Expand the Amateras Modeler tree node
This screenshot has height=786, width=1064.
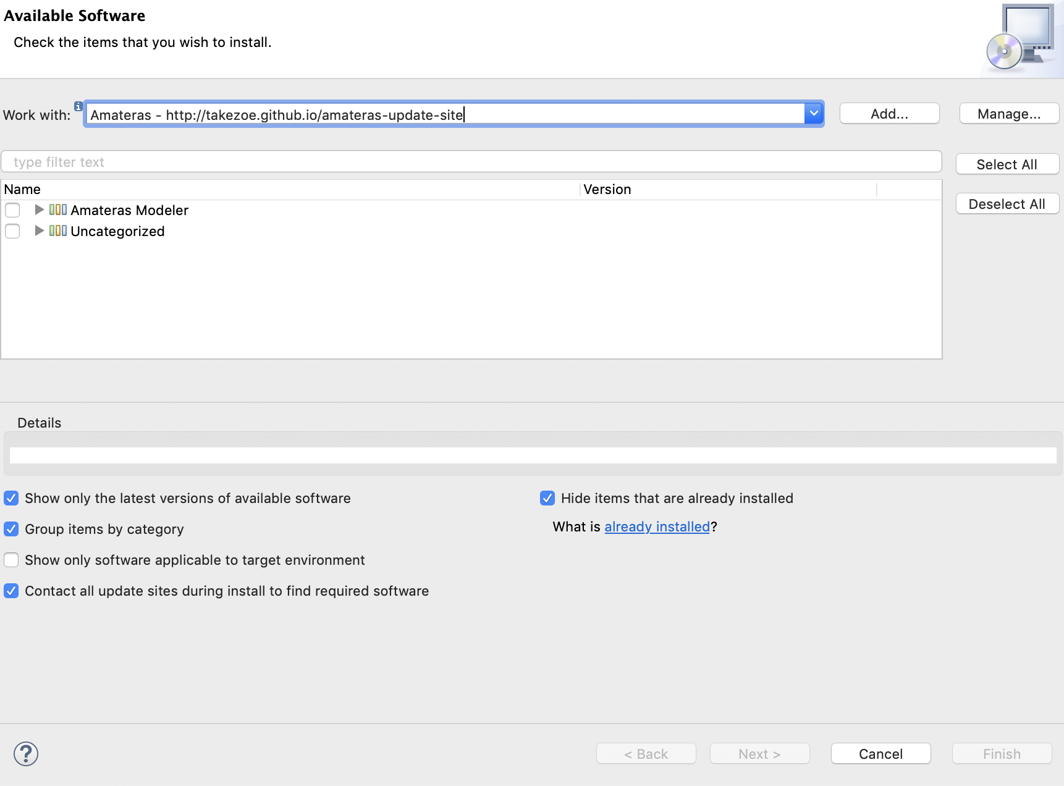38,210
